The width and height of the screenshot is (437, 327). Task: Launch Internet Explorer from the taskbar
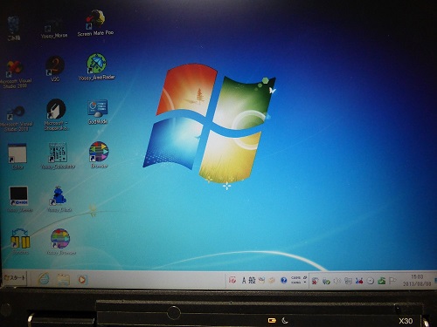pos(44,279)
